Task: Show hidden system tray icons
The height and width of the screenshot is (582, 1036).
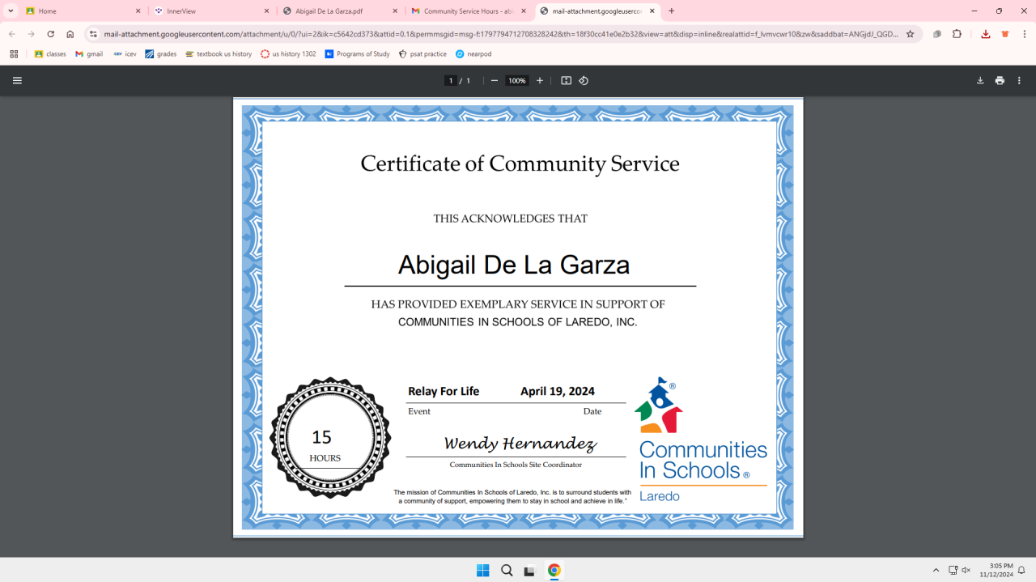Action: tap(936, 570)
